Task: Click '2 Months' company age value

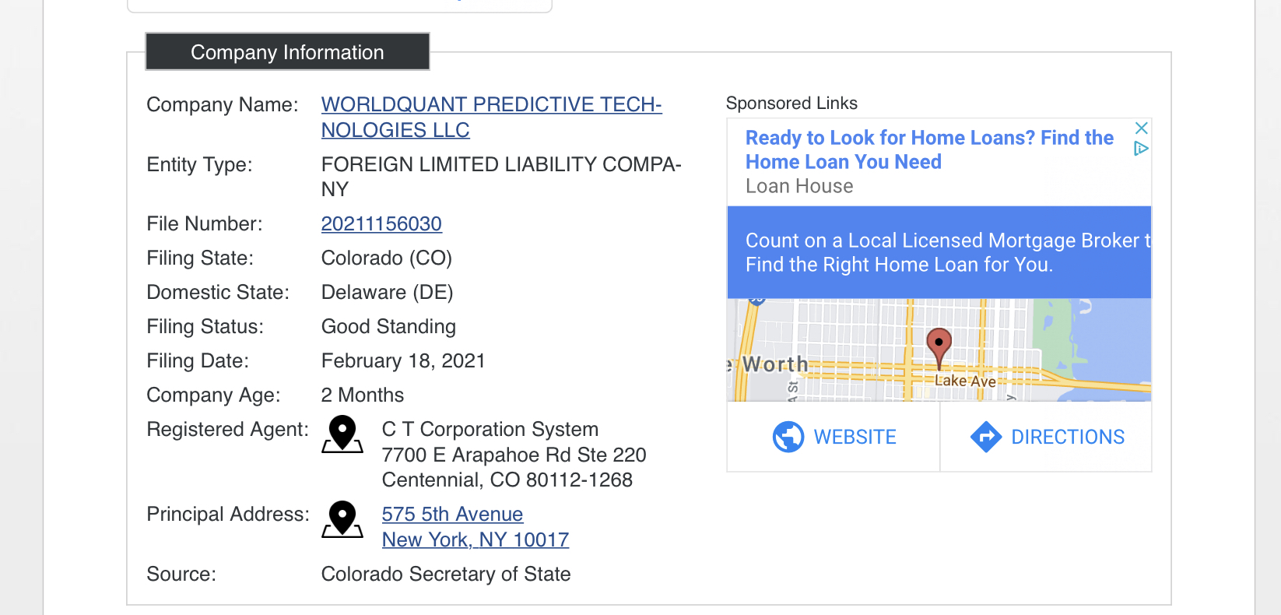Action: pos(362,395)
